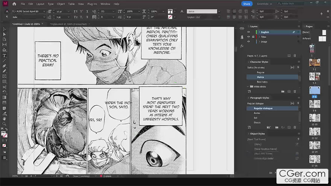Open the Layout menu
Screen dimensions: 331x186
(40, 4)
